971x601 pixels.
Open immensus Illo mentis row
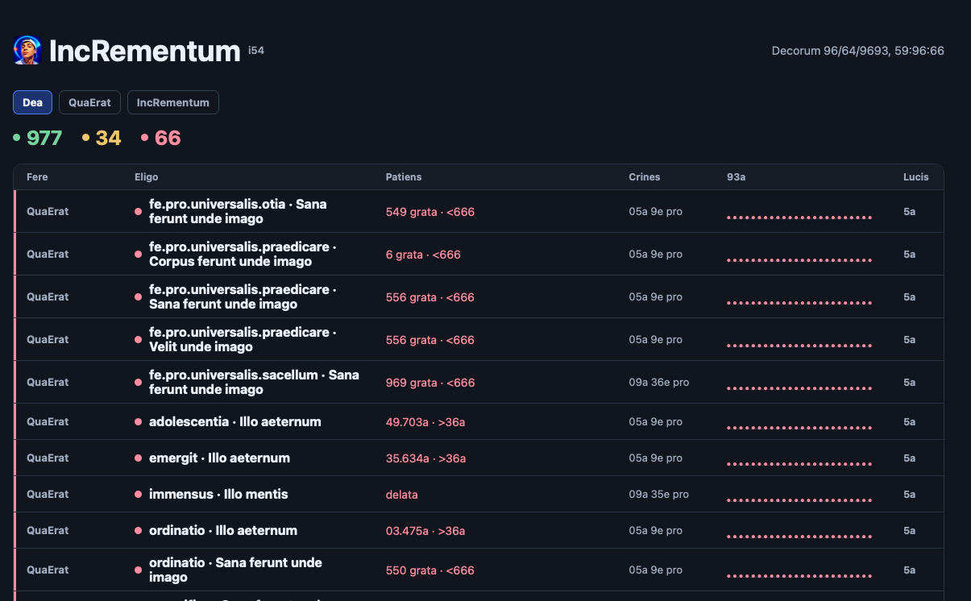pos(479,494)
